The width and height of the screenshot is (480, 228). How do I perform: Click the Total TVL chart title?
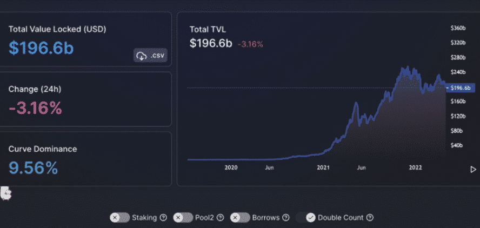click(x=208, y=30)
